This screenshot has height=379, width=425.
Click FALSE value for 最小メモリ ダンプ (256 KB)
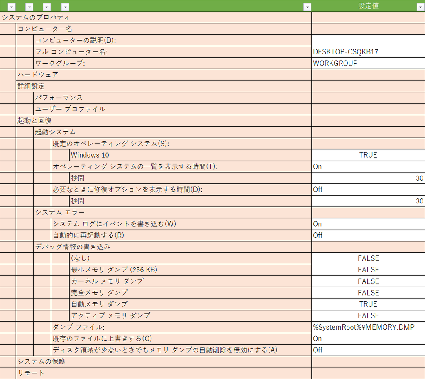368,270
